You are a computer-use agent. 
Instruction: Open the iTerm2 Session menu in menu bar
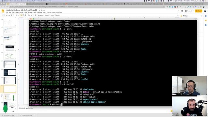click(23, 1)
